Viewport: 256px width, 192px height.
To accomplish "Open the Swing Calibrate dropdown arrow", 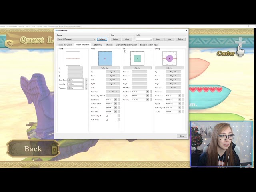I will click(x=183, y=68).
